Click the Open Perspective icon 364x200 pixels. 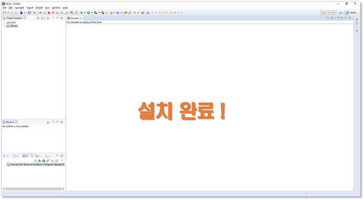pyautogui.click(x=341, y=13)
